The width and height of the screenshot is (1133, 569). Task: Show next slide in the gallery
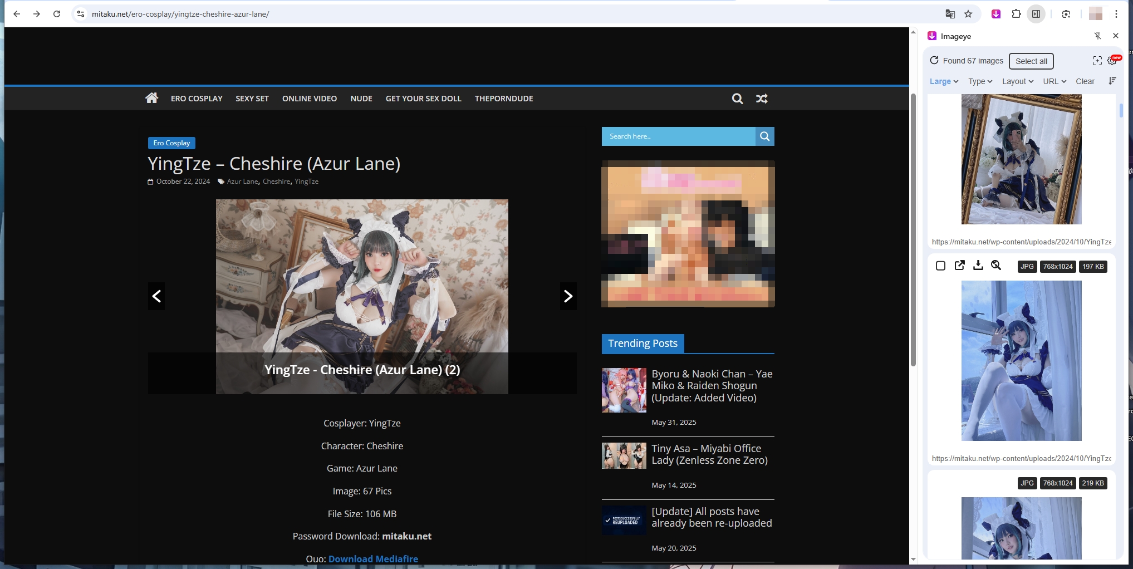568,296
